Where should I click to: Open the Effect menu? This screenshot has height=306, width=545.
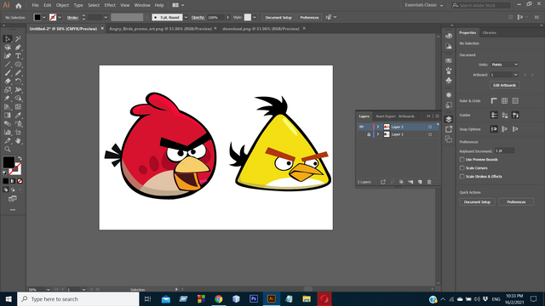point(110,5)
